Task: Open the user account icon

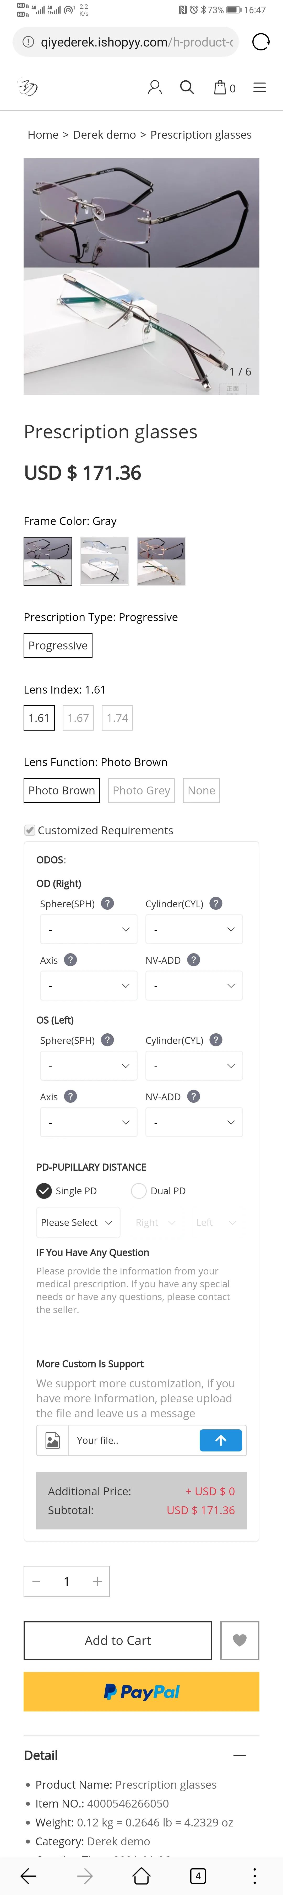Action: (x=155, y=87)
